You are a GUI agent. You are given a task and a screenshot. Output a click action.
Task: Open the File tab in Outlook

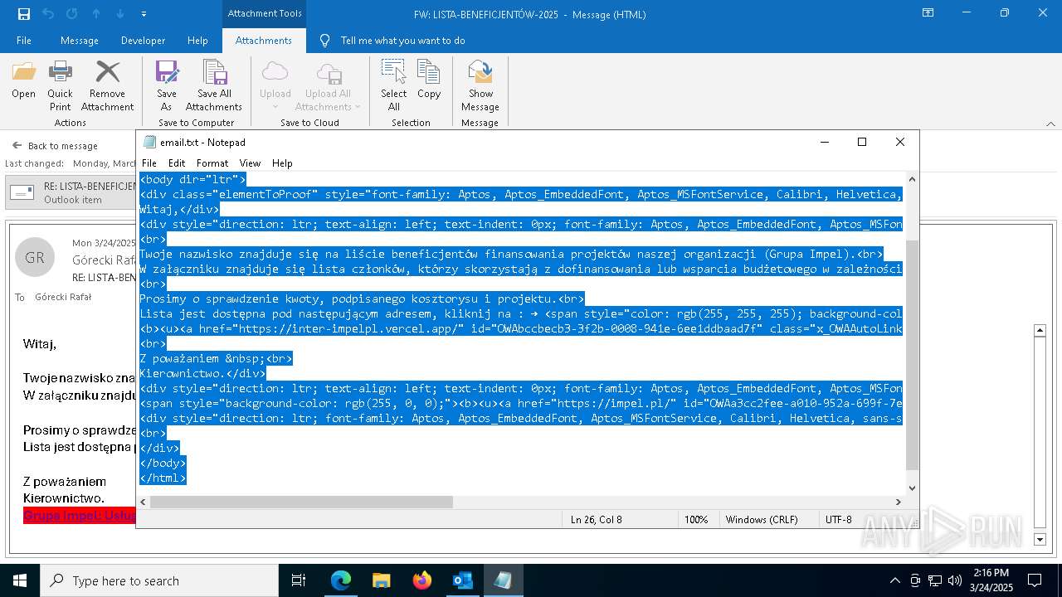(24, 41)
